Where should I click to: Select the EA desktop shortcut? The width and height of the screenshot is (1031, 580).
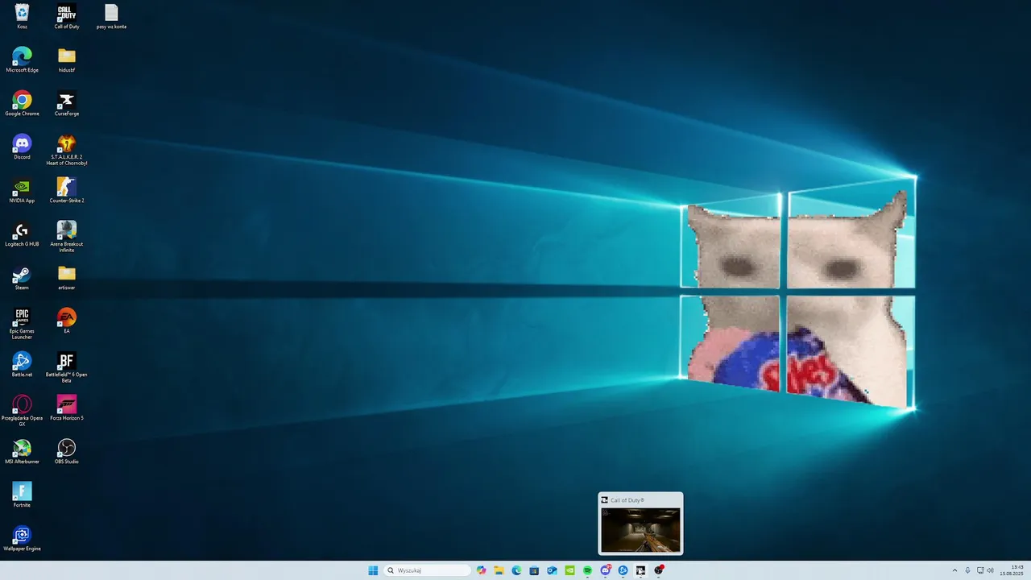pos(67,321)
